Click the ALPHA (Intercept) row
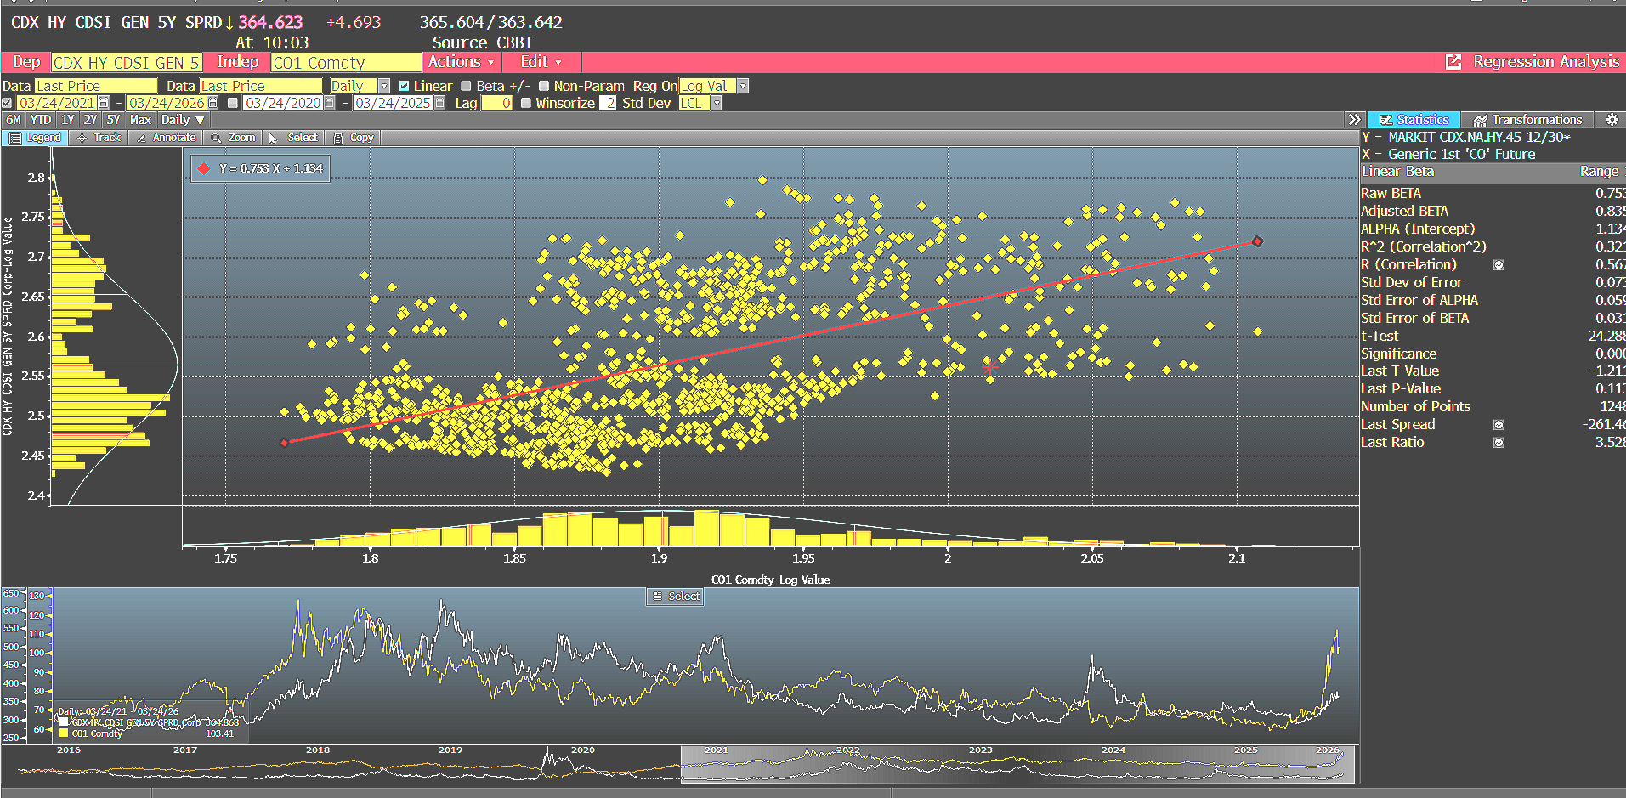The image size is (1626, 798). point(1493,229)
